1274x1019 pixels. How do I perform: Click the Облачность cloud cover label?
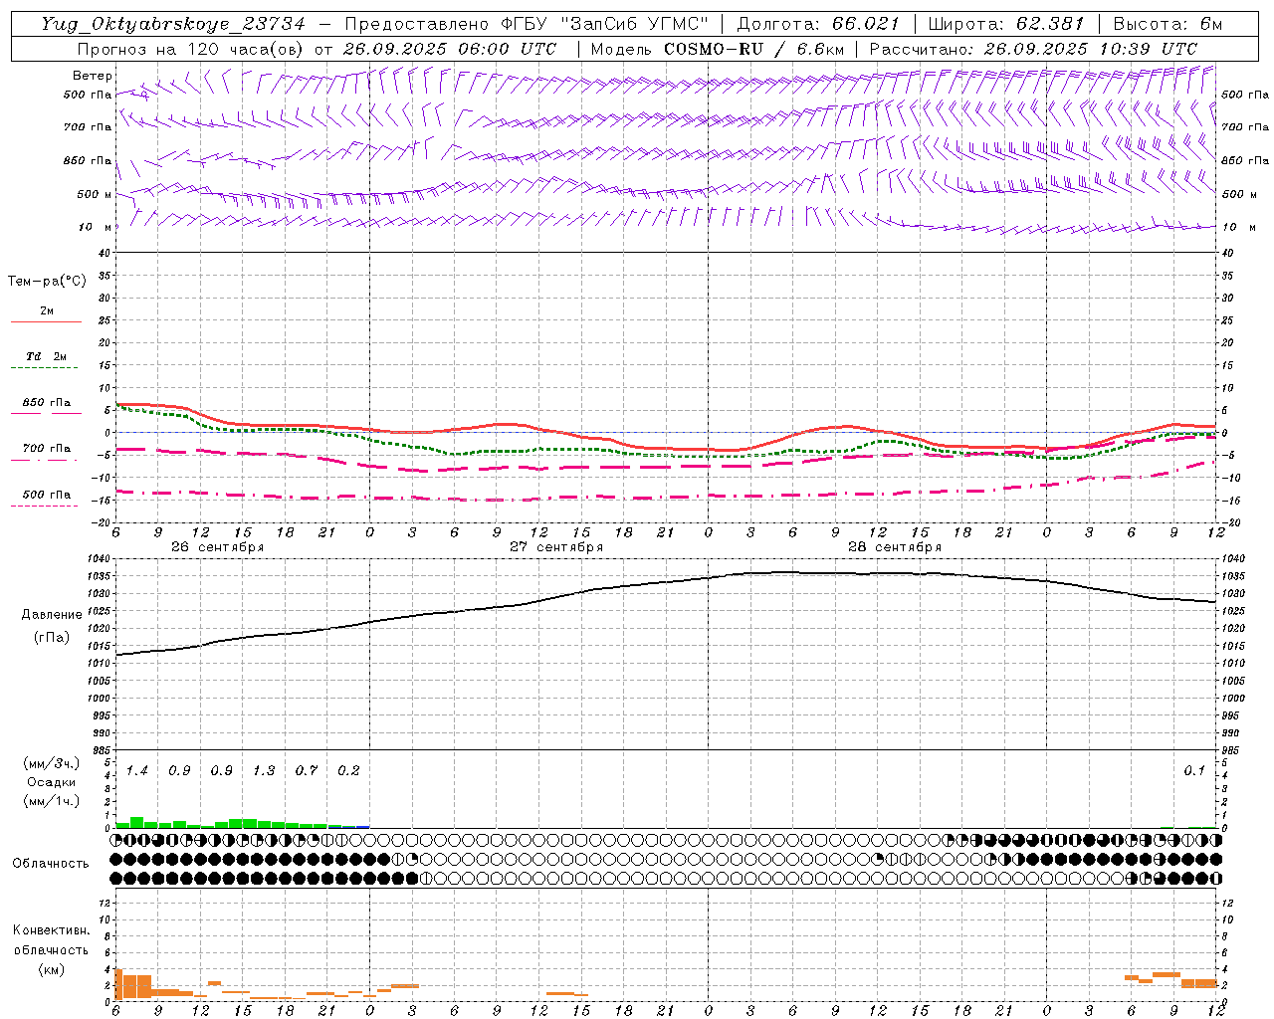51,864
